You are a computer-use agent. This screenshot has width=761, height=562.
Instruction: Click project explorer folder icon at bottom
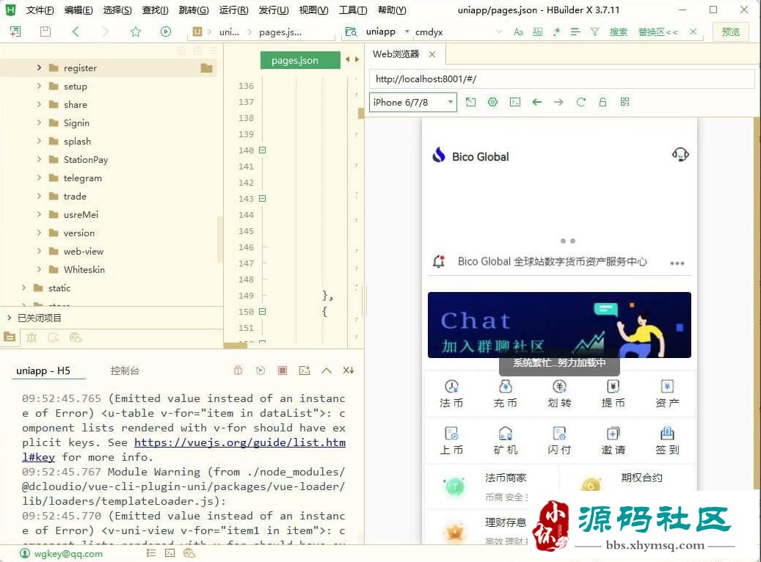(10, 337)
